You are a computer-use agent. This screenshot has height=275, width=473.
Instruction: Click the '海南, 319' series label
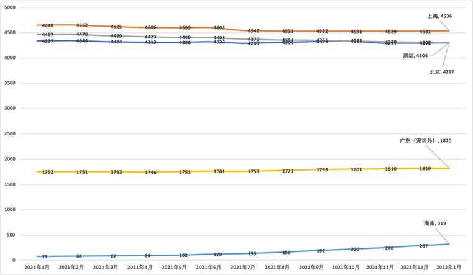tap(435, 223)
